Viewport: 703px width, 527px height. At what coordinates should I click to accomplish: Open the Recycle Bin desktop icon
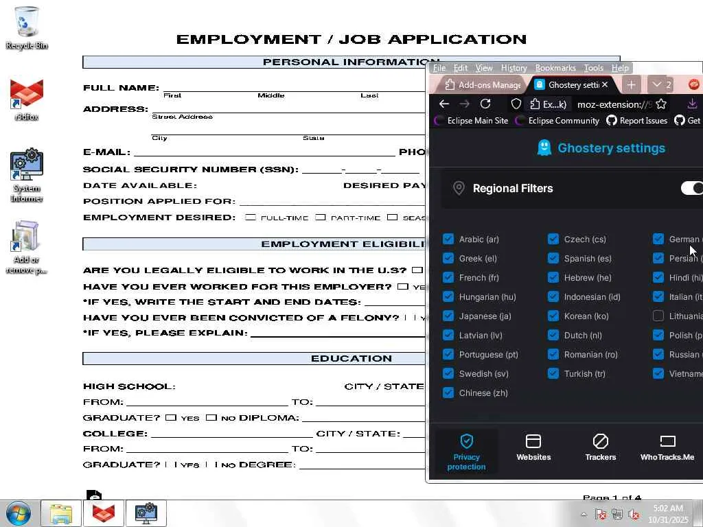pos(27,27)
